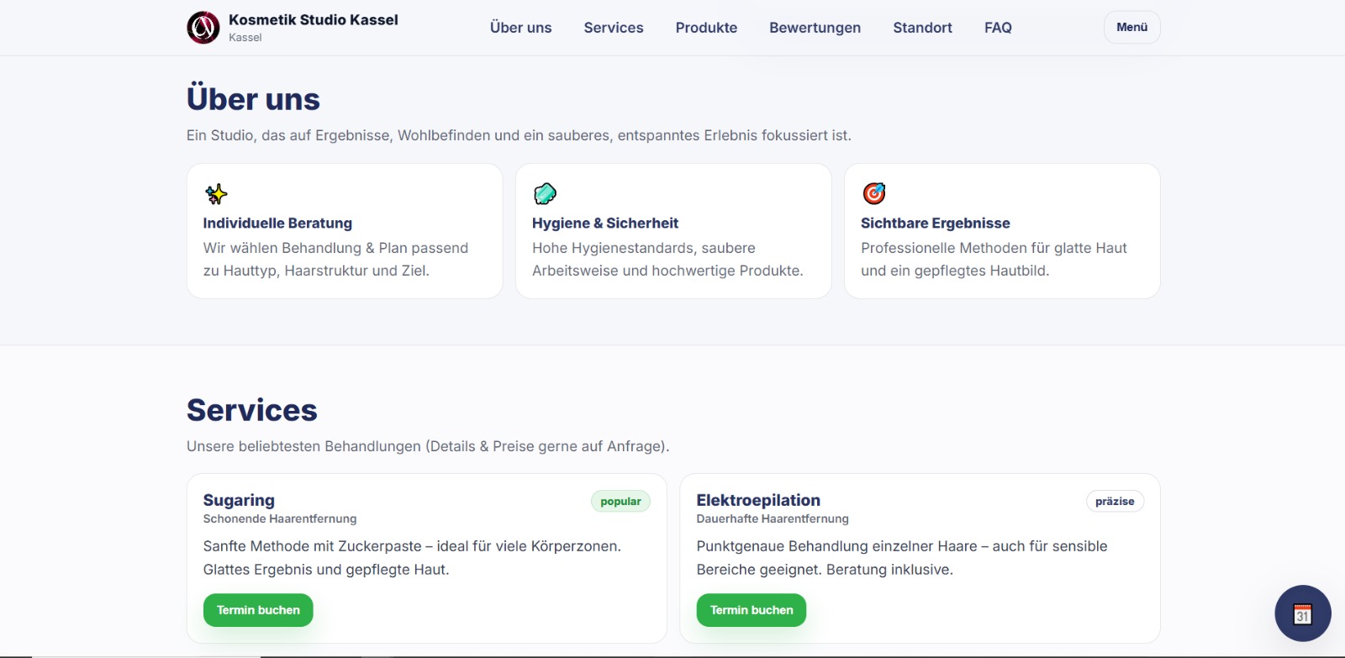The width and height of the screenshot is (1345, 658).
Task: Open the Menü dropdown button
Action: 1131,28
